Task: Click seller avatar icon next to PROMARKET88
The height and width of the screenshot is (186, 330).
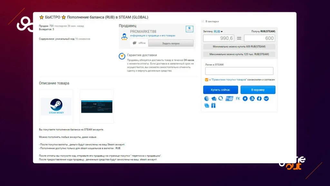Action: coord(124,36)
